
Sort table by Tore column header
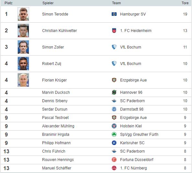[x=185, y=3]
